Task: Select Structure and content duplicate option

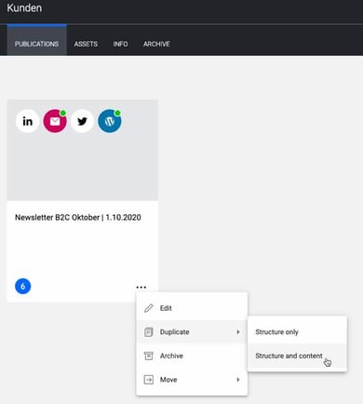Action: tap(297, 356)
